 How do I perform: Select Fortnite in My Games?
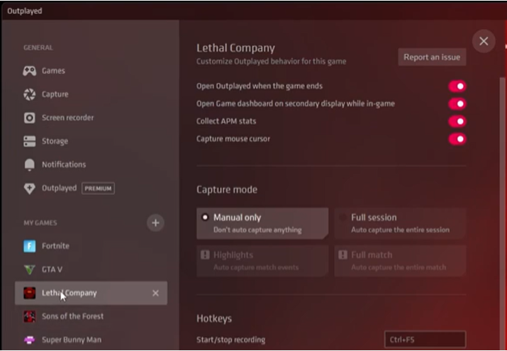click(x=91, y=246)
